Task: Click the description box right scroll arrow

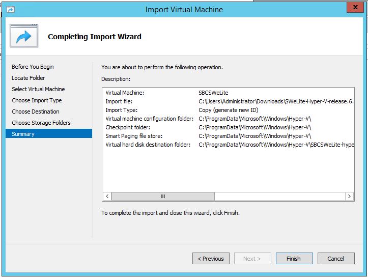Action: 349,197
